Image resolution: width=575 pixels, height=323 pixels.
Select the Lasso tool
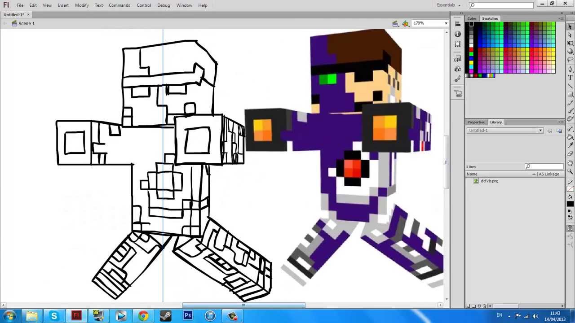570,60
